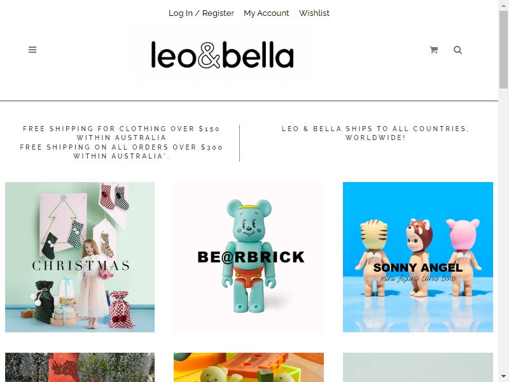Open Log In / Register page
The width and height of the screenshot is (509, 382).
click(x=201, y=13)
